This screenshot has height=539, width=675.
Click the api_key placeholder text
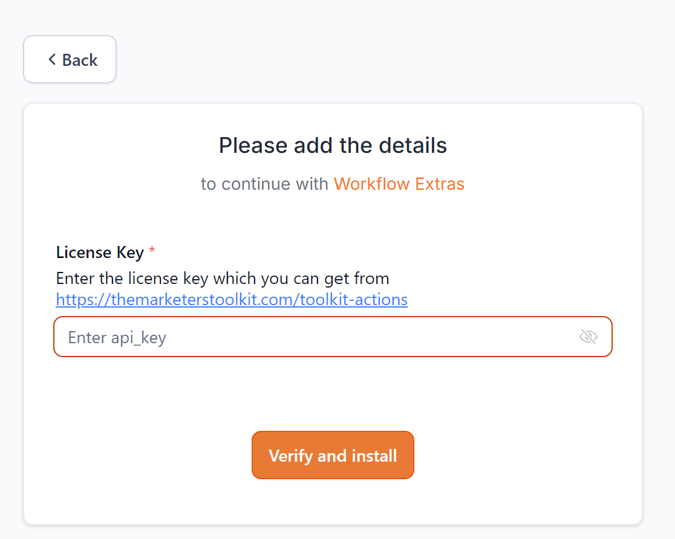[117, 338]
